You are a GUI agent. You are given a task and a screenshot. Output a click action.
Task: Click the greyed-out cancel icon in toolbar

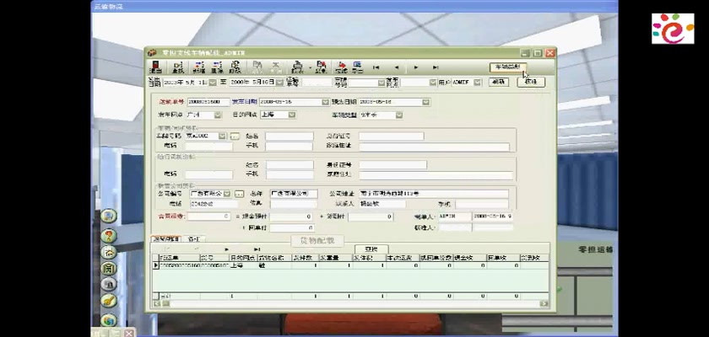pyautogui.click(x=274, y=67)
